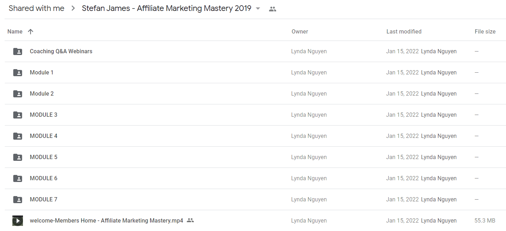The image size is (506, 231).
Task: Click the Module 2 folder name
Action: click(42, 93)
